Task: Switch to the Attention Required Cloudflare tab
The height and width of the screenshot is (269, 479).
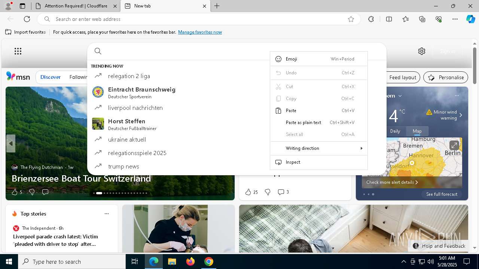Action: tap(76, 6)
